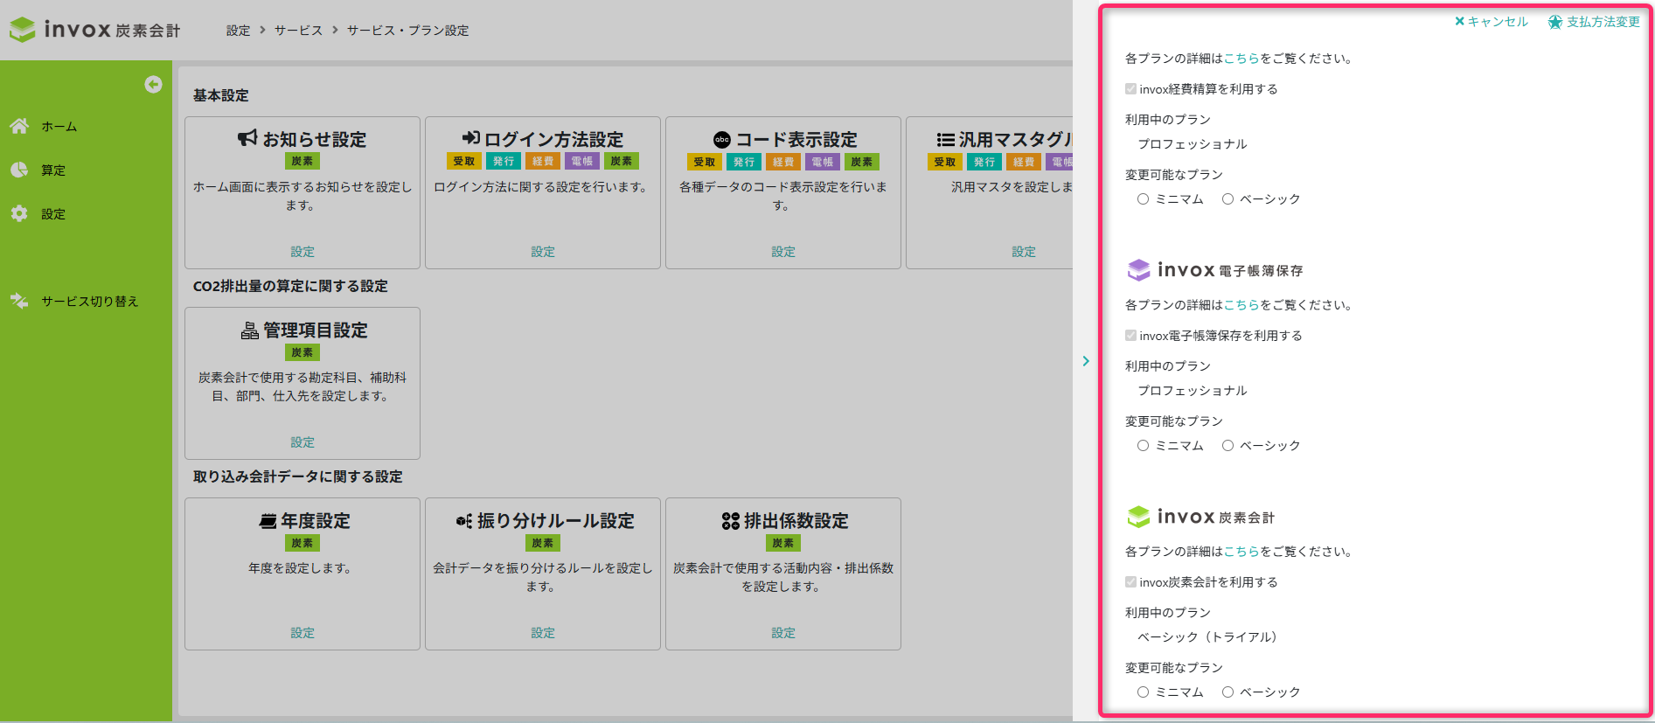Click the megaphone icon on お知らせ設定
The image size is (1655, 723).
click(x=248, y=138)
